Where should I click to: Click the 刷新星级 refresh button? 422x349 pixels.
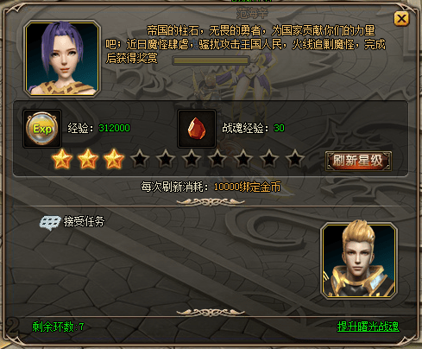point(358,161)
